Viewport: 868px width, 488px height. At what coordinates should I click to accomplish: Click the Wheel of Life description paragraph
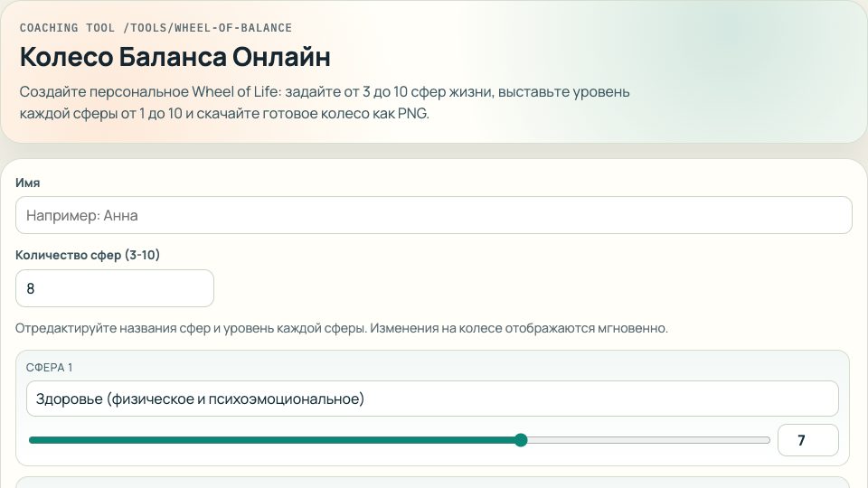click(324, 104)
